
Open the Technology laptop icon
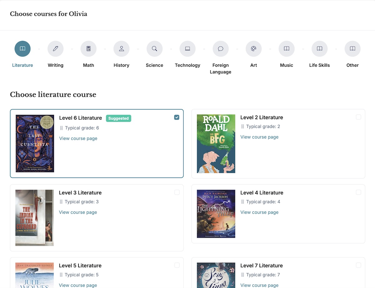click(x=187, y=49)
